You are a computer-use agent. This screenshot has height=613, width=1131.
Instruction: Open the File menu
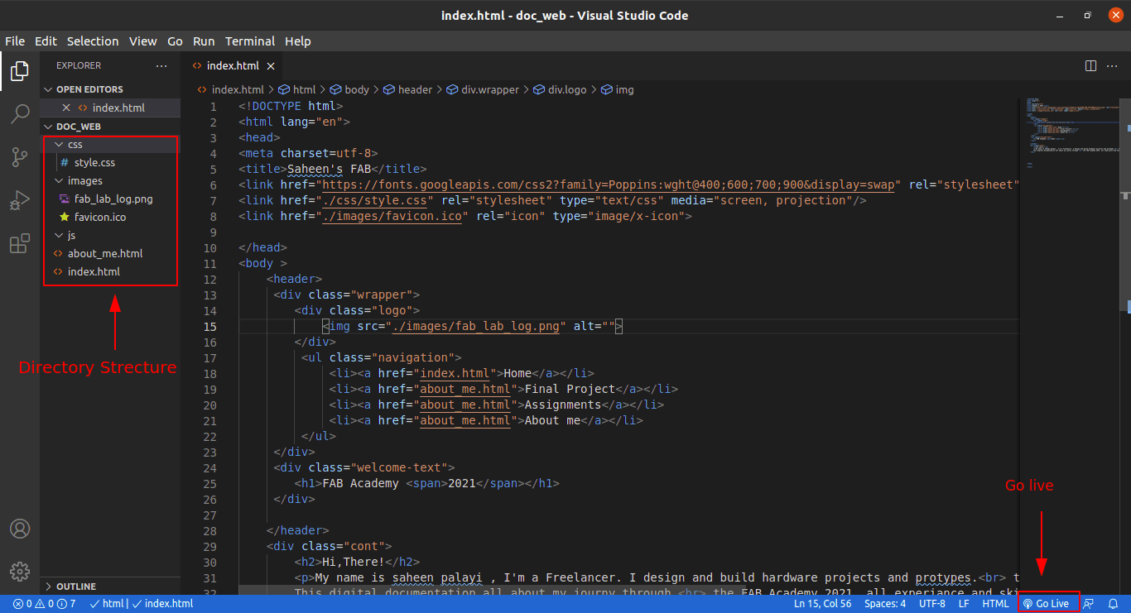pyautogui.click(x=15, y=41)
